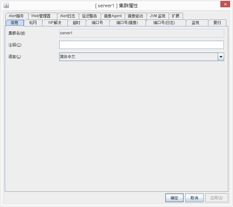This screenshot has height=207, width=233.
Task: Open the 镜像Agent tab
Action: pyautogui.click(x=113, y=16)
